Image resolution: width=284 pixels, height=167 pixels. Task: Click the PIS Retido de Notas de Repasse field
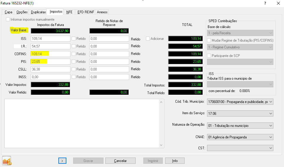click(x=109, y=62)
